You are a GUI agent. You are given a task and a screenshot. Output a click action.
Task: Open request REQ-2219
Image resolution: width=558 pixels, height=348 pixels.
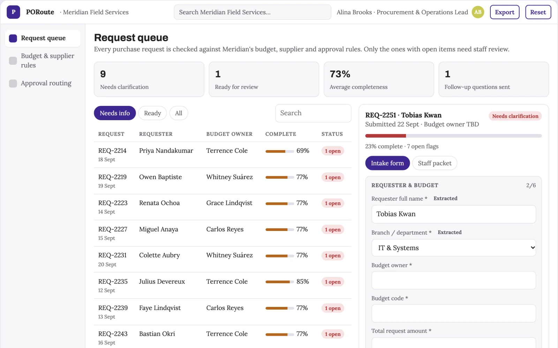[112, 177]
